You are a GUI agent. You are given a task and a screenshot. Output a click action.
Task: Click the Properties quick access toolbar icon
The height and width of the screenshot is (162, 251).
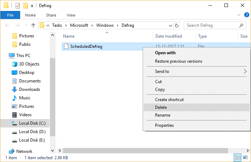click(x=17, y=6)
